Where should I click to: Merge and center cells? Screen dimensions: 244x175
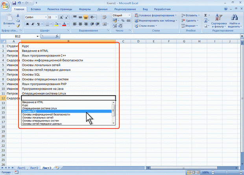pyautogui.click(x=105, y=24)
